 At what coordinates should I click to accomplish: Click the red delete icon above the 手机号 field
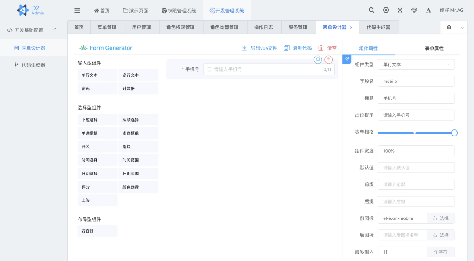coord(328,60)
